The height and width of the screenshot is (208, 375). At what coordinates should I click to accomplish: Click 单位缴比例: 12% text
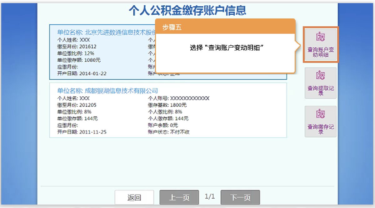click(x=75, y=53)
